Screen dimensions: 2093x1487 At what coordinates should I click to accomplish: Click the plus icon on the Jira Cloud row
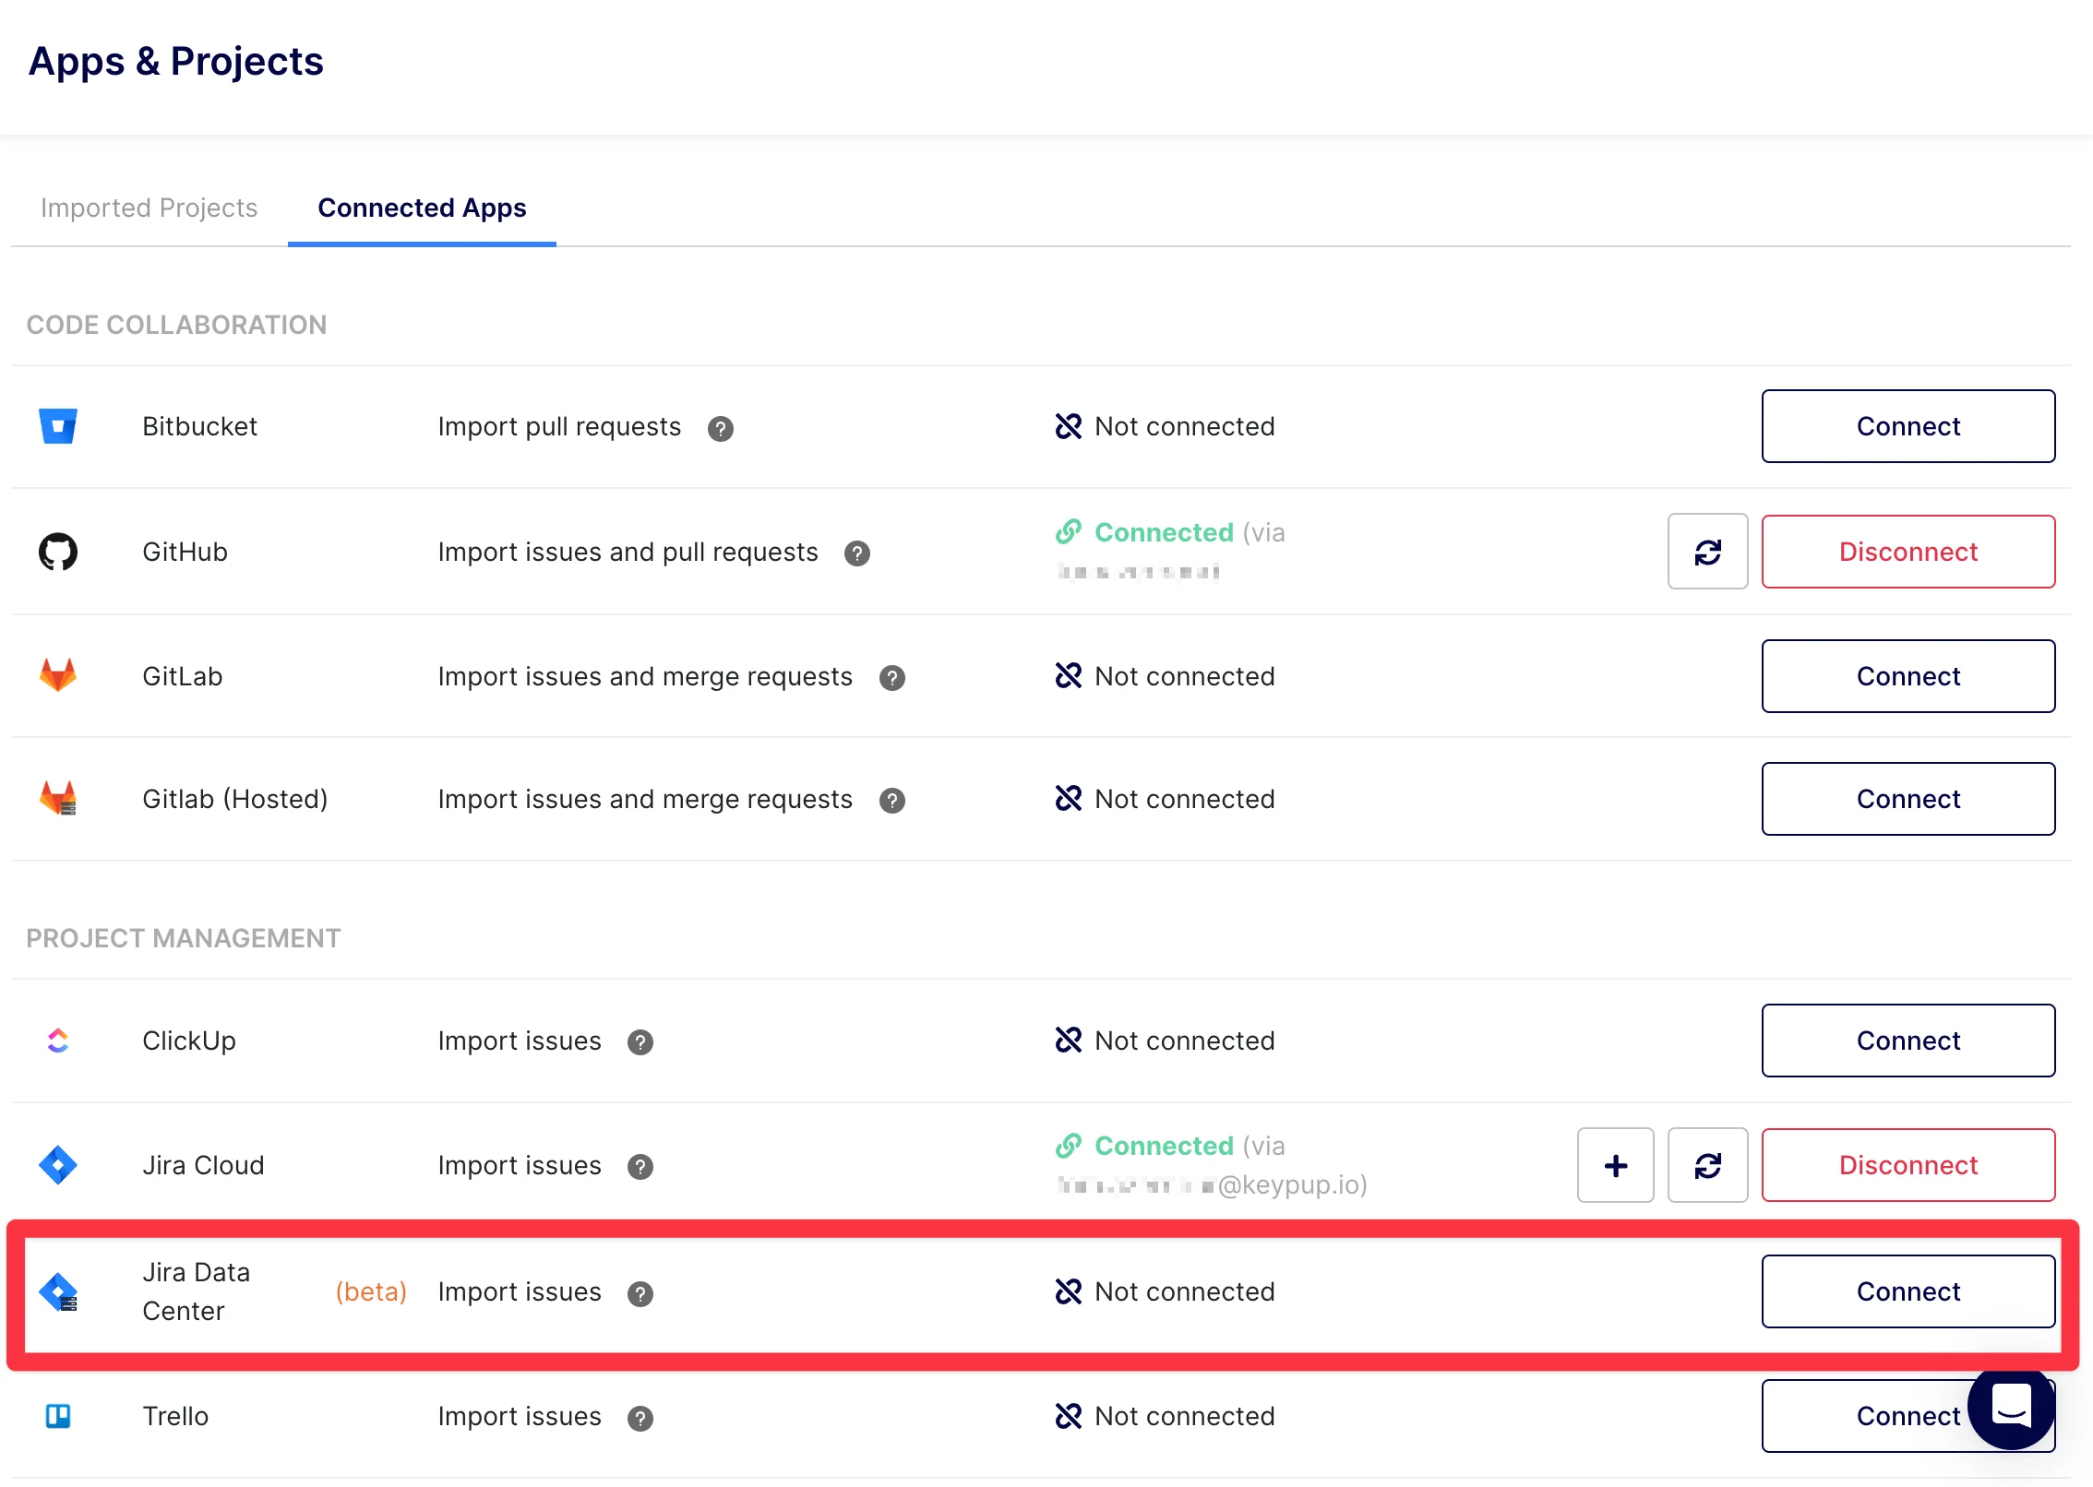tap(1615, 1165)
